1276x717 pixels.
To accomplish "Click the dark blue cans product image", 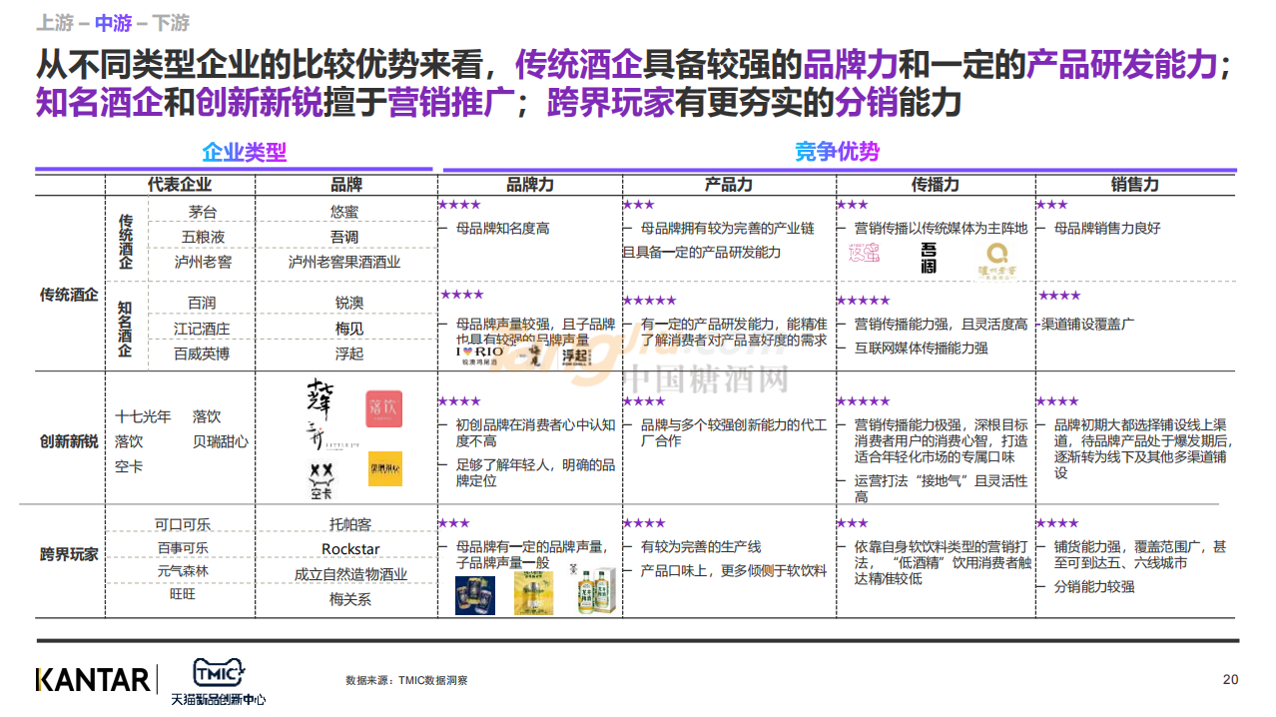I will point(475,594).
